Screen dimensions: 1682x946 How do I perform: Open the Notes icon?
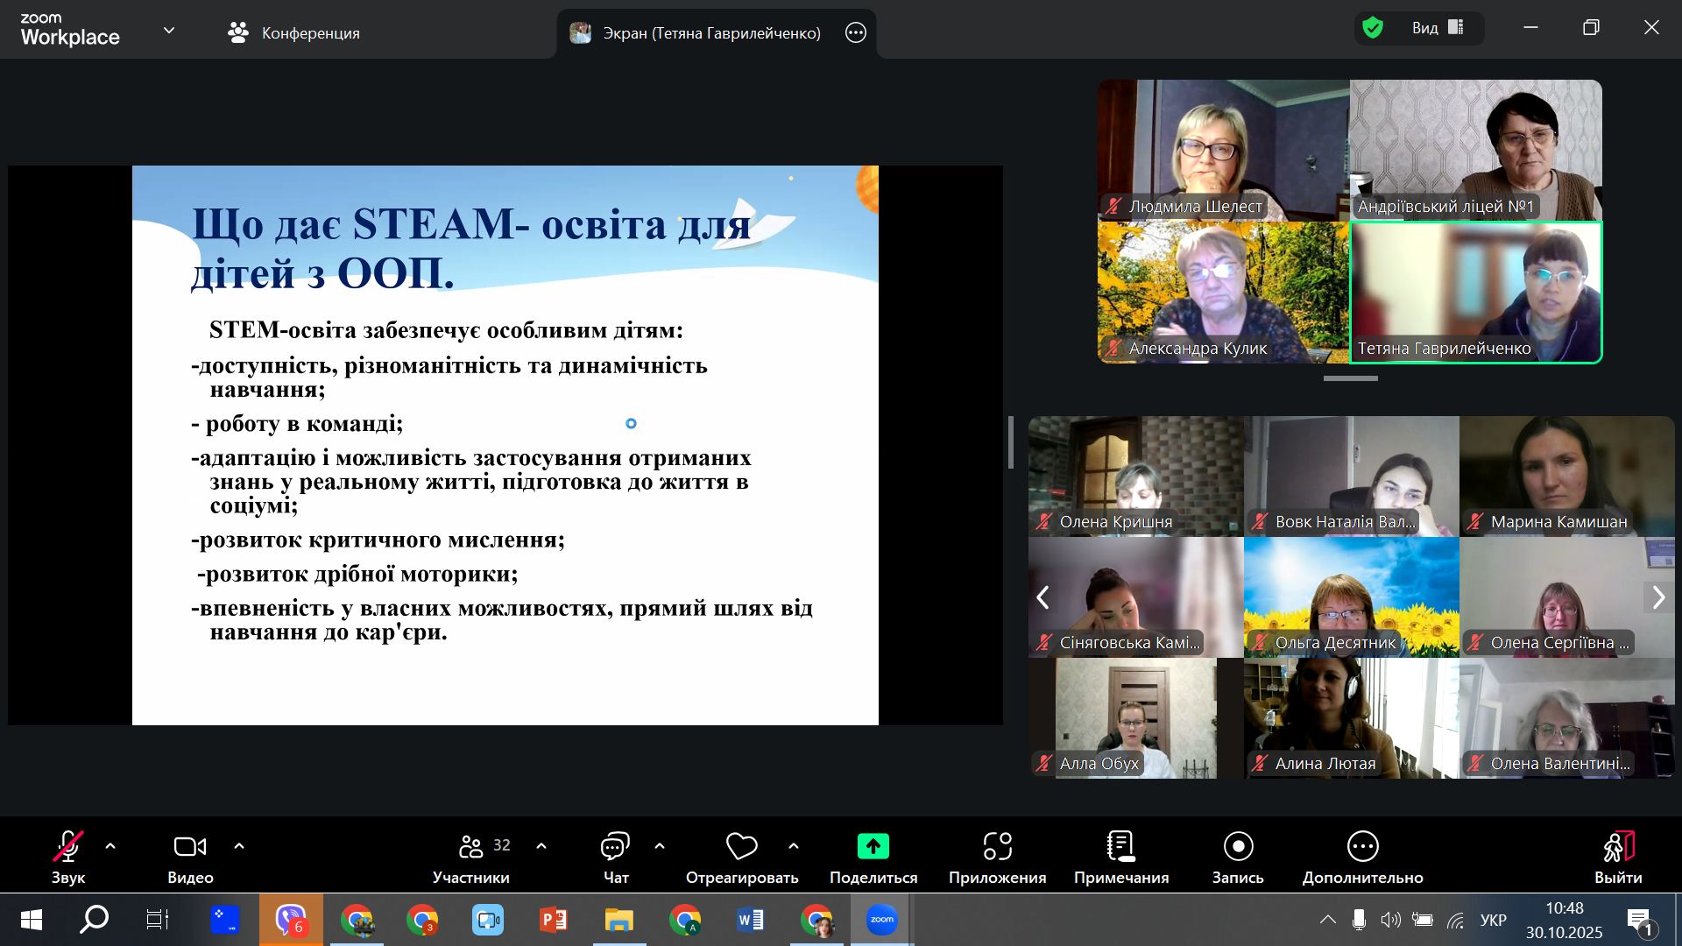(x=1120, y=847)
